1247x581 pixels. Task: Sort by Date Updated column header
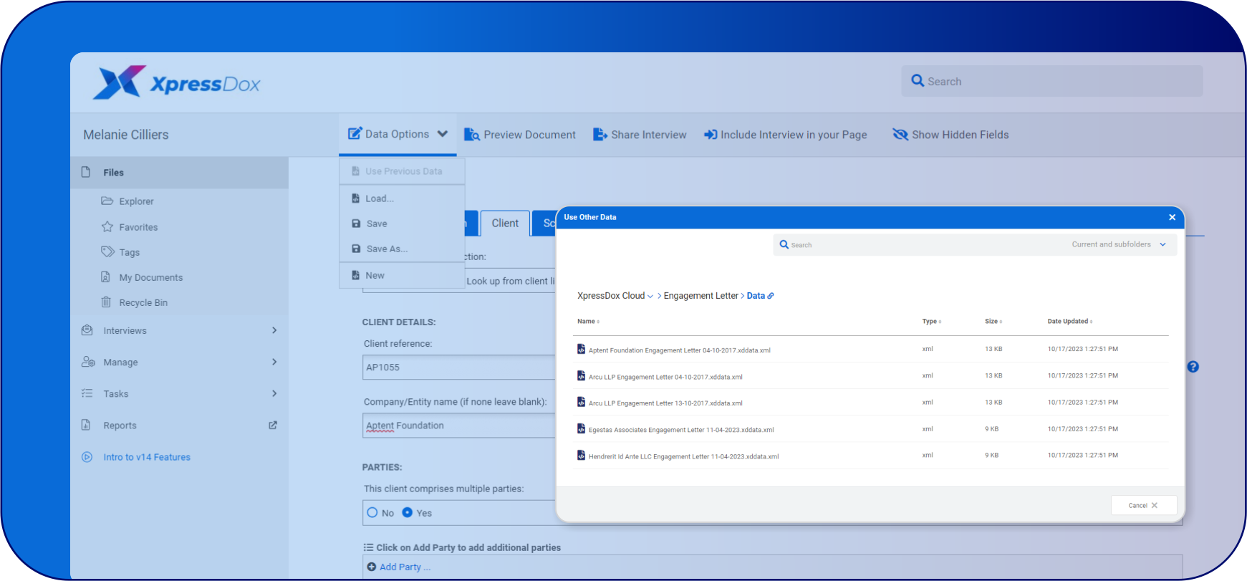pos(1070,321)
